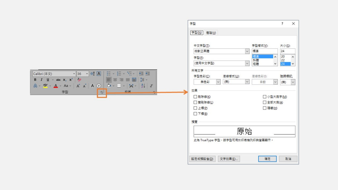Screen dimensions: 338x190
Task: Align paragraph text right
Action: pos(121,80)
